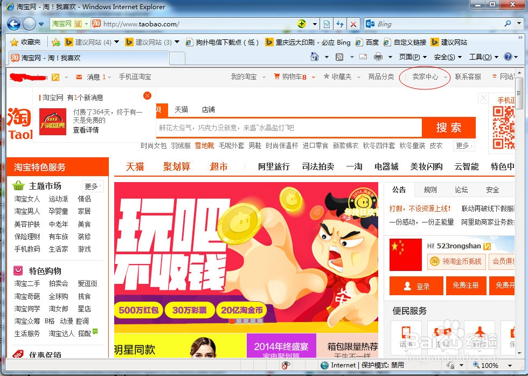Select the 淘宝网 - 淘！我喜欢 tab
Viewport: 528px width, 376px height.
coord(89,58)
